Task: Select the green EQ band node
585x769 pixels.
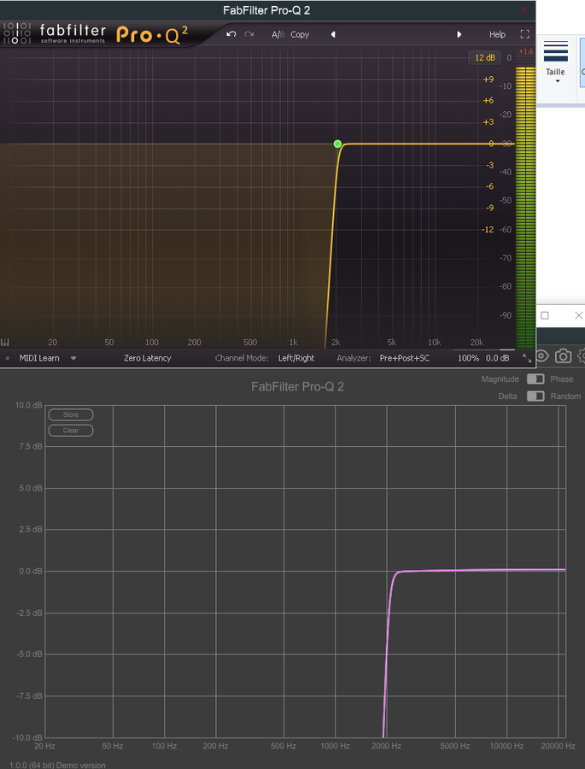Action: click(x=337, y=144)
